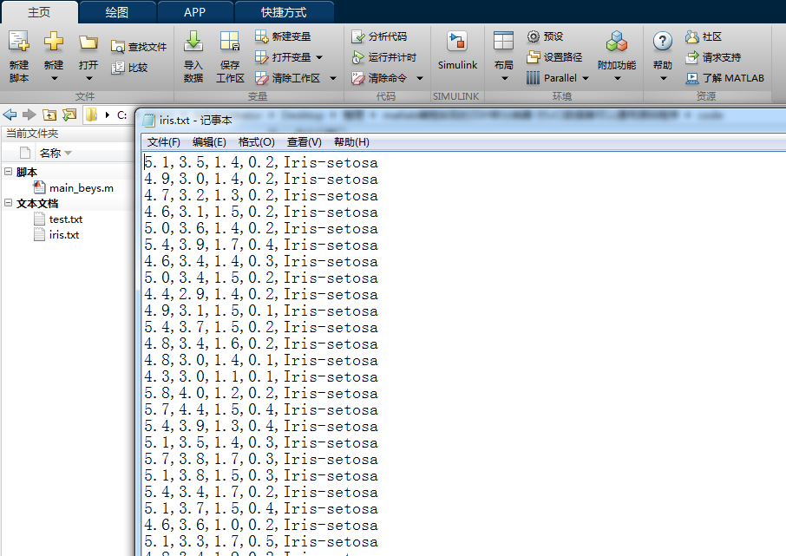Viewport: 786px width, 556px height.
Task: Select test.txt in the file browser
Action: click(x=66, y=219)
